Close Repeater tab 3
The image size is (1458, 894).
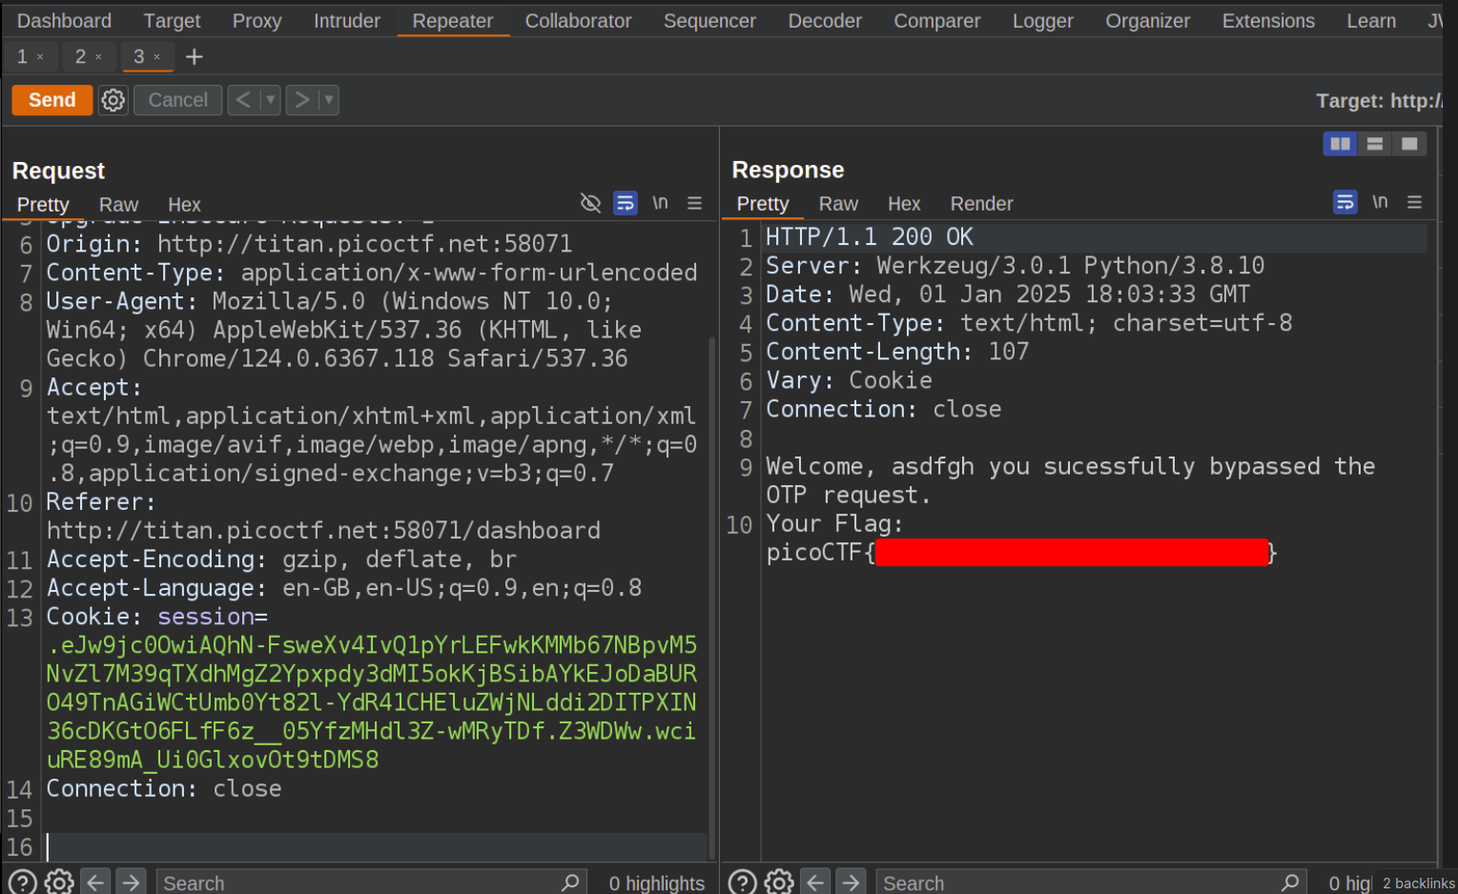(x=156, y=57)
